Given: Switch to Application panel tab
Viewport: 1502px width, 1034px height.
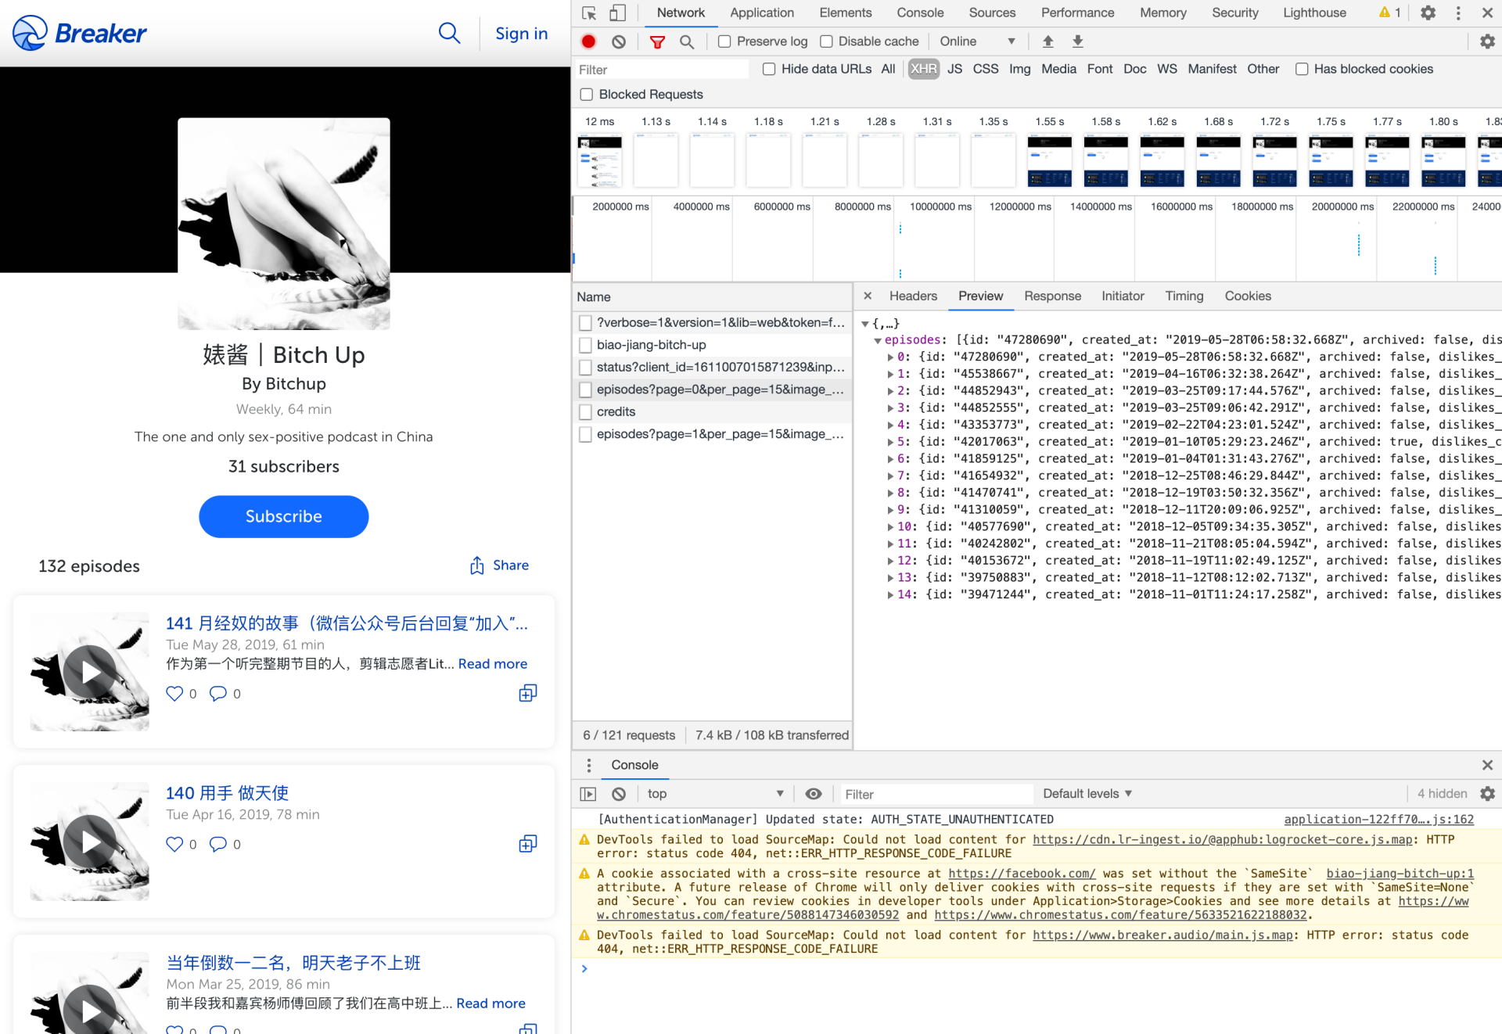Looking at the screenshot, I should [x=761, y=13].
